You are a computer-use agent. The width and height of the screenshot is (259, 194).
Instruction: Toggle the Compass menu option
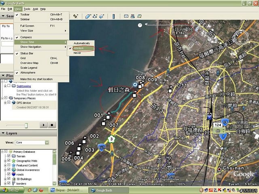coord(41,37)
